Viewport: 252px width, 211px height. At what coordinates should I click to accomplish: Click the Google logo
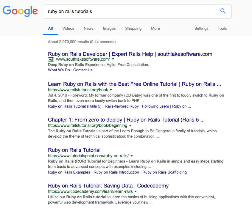pos(20,11)
